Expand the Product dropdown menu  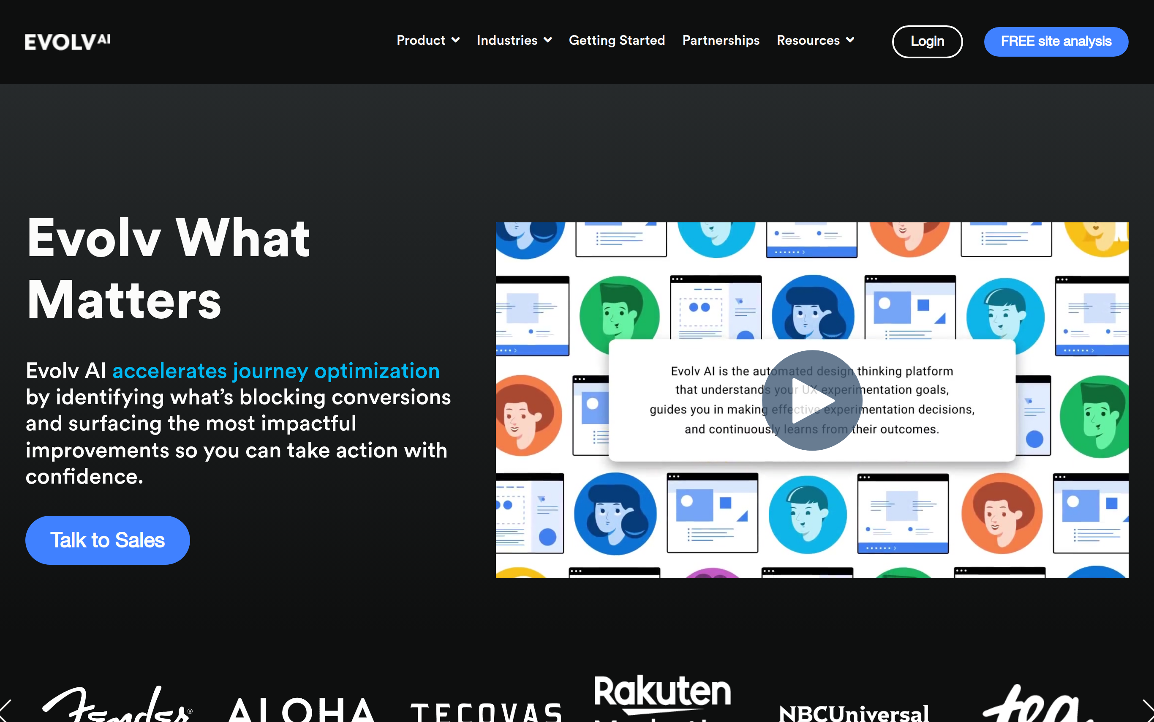click(x=427, y=41)
